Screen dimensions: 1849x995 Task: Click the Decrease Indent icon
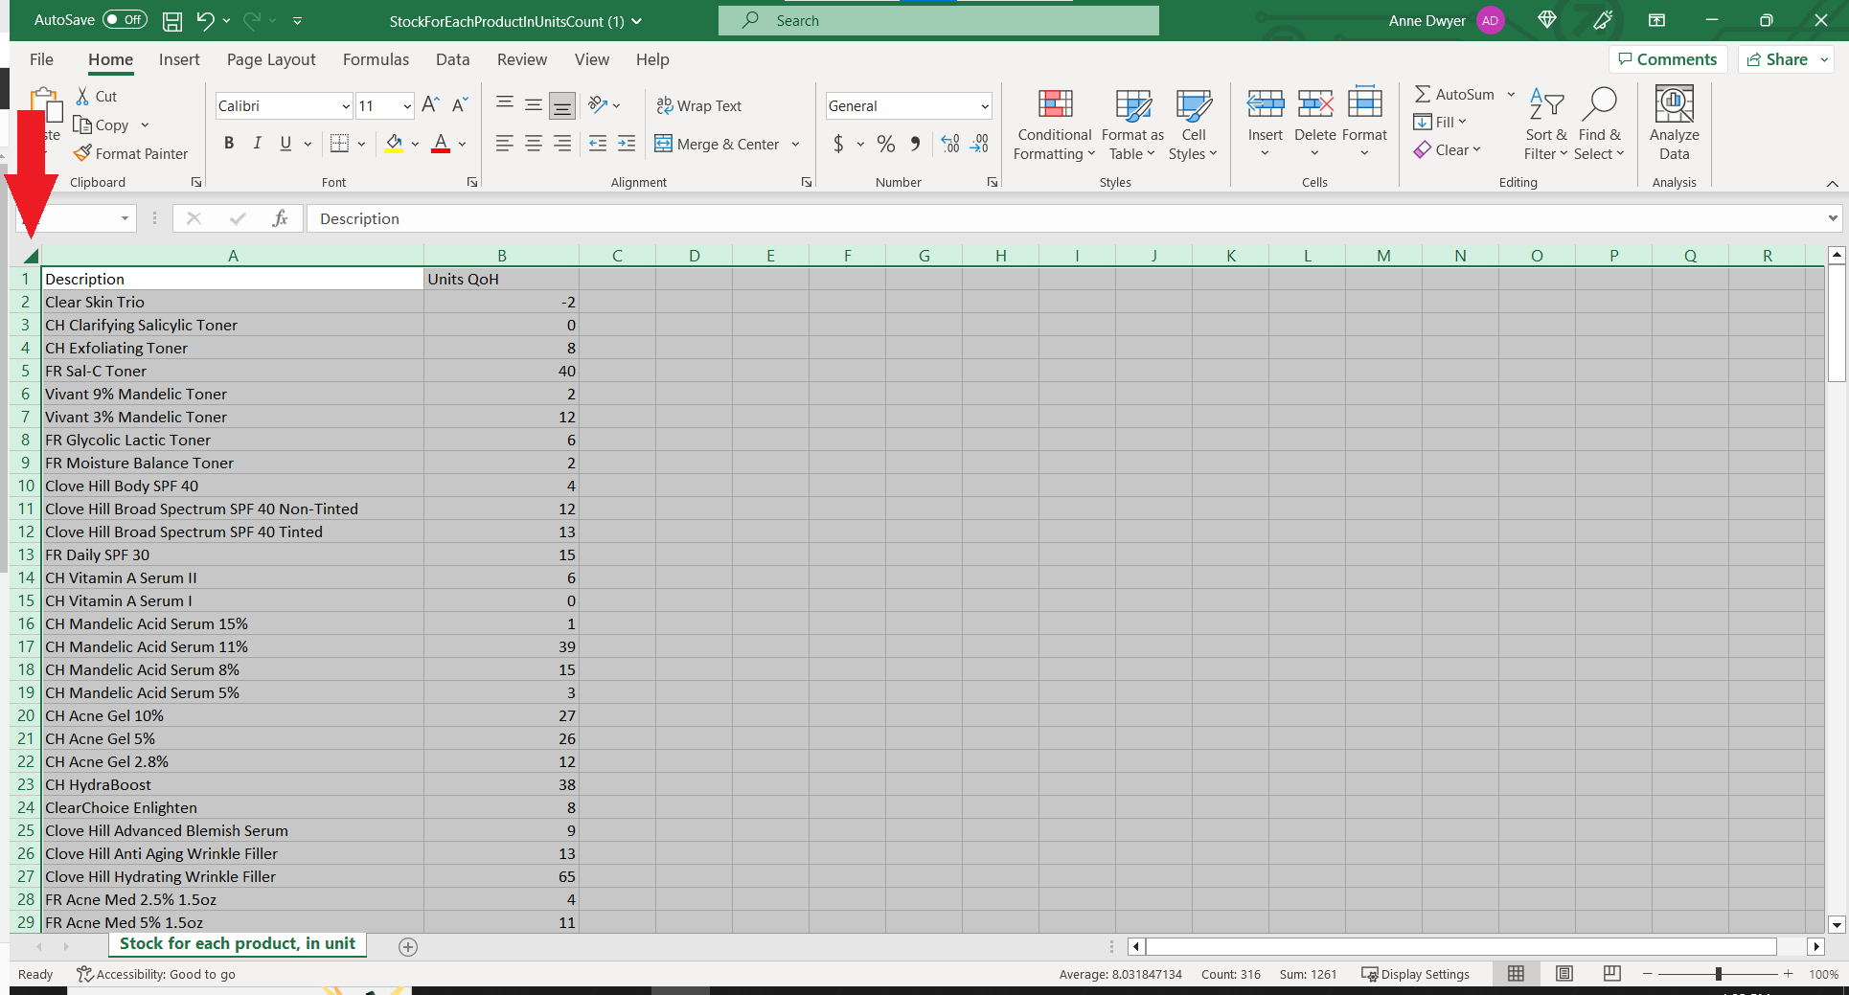tap(598, 144)
